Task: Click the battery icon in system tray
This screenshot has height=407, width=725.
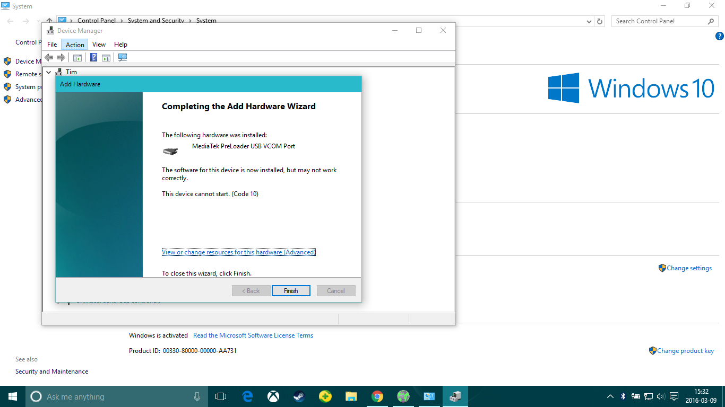Action: (635, 396)
